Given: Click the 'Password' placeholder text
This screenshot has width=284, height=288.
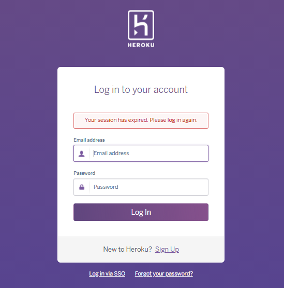Looking at the screenshot, I should pos(106,187).
